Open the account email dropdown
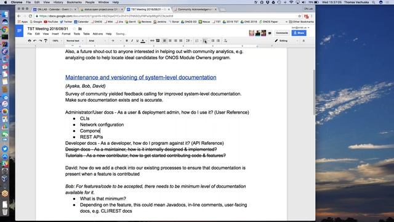Screen dimensions: 394x222 tap(300, 27)
